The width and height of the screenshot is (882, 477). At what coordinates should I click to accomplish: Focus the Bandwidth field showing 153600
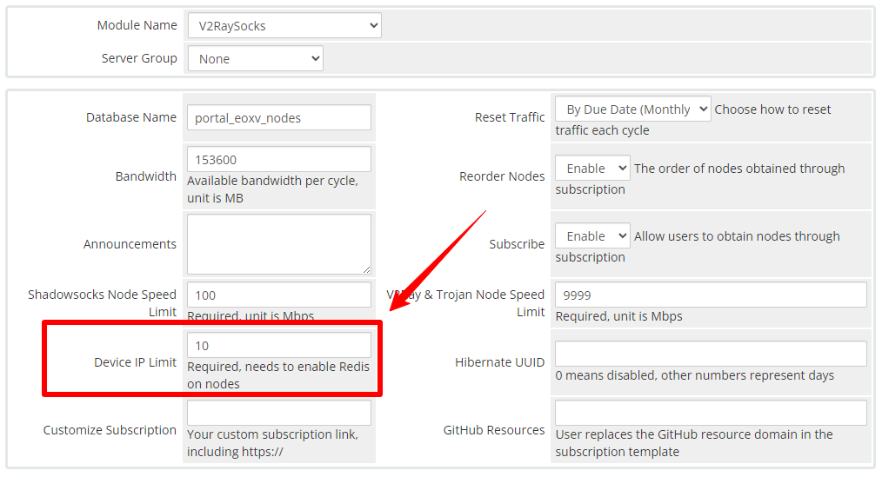coord(278,160)
